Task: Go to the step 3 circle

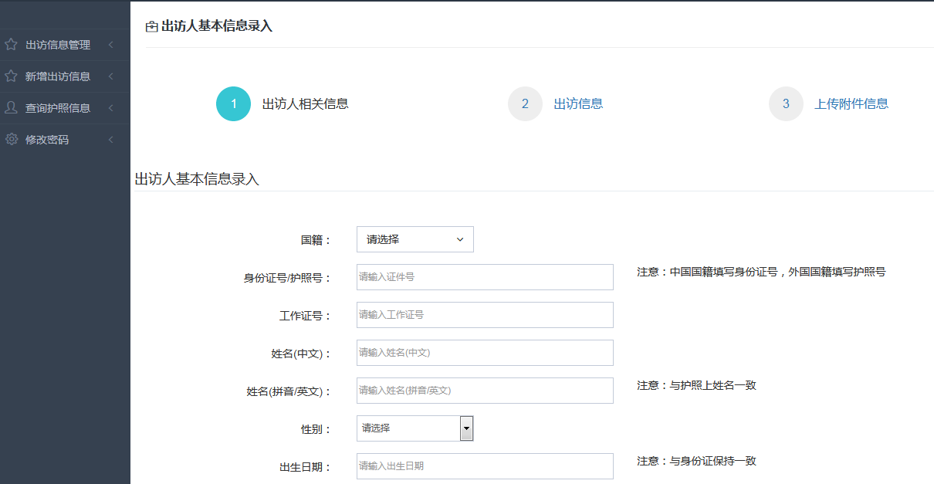Action: (x=786, y=104)
